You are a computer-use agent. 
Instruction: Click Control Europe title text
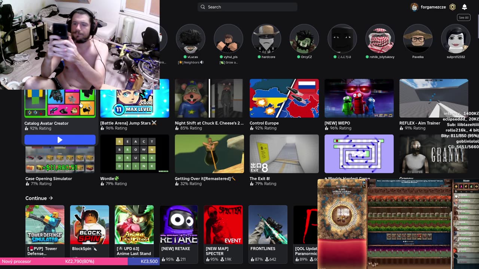(264, 123)
